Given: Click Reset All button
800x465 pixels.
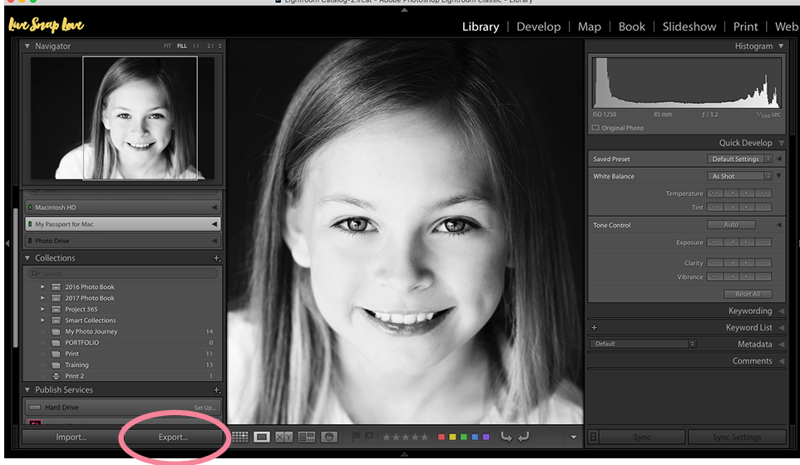Looking at the screenshot, I should [x=748, y=295].
